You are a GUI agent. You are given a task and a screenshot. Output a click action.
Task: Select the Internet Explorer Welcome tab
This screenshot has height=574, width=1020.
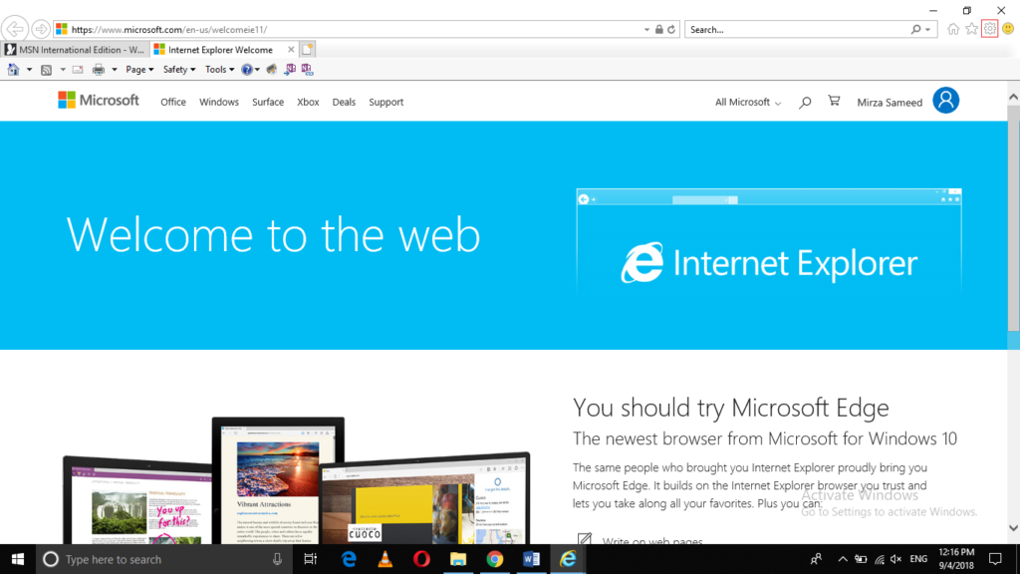(219, 50)
